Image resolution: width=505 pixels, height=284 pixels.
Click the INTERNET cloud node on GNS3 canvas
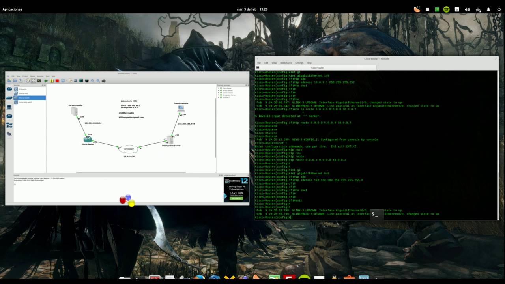point(129,149)
